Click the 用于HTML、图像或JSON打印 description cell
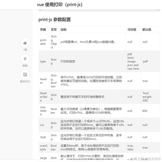Viewport: 162px width, 162px height. click(x=92, y=81)
